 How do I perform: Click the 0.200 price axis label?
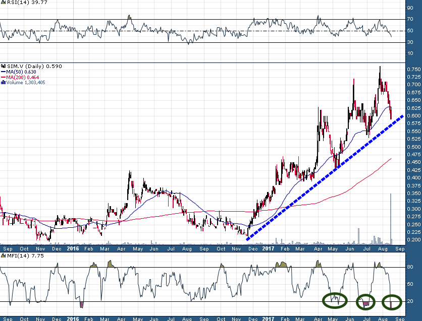[413, 239]
